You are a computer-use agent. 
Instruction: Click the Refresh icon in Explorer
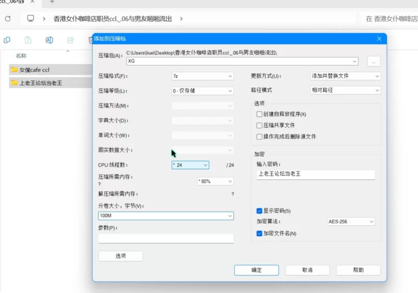click(8, 19)
